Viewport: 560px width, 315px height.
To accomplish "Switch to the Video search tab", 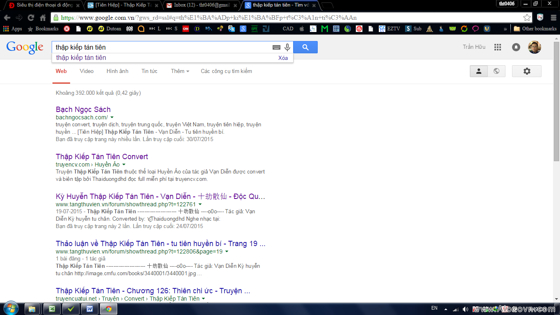I will (86, 71).
